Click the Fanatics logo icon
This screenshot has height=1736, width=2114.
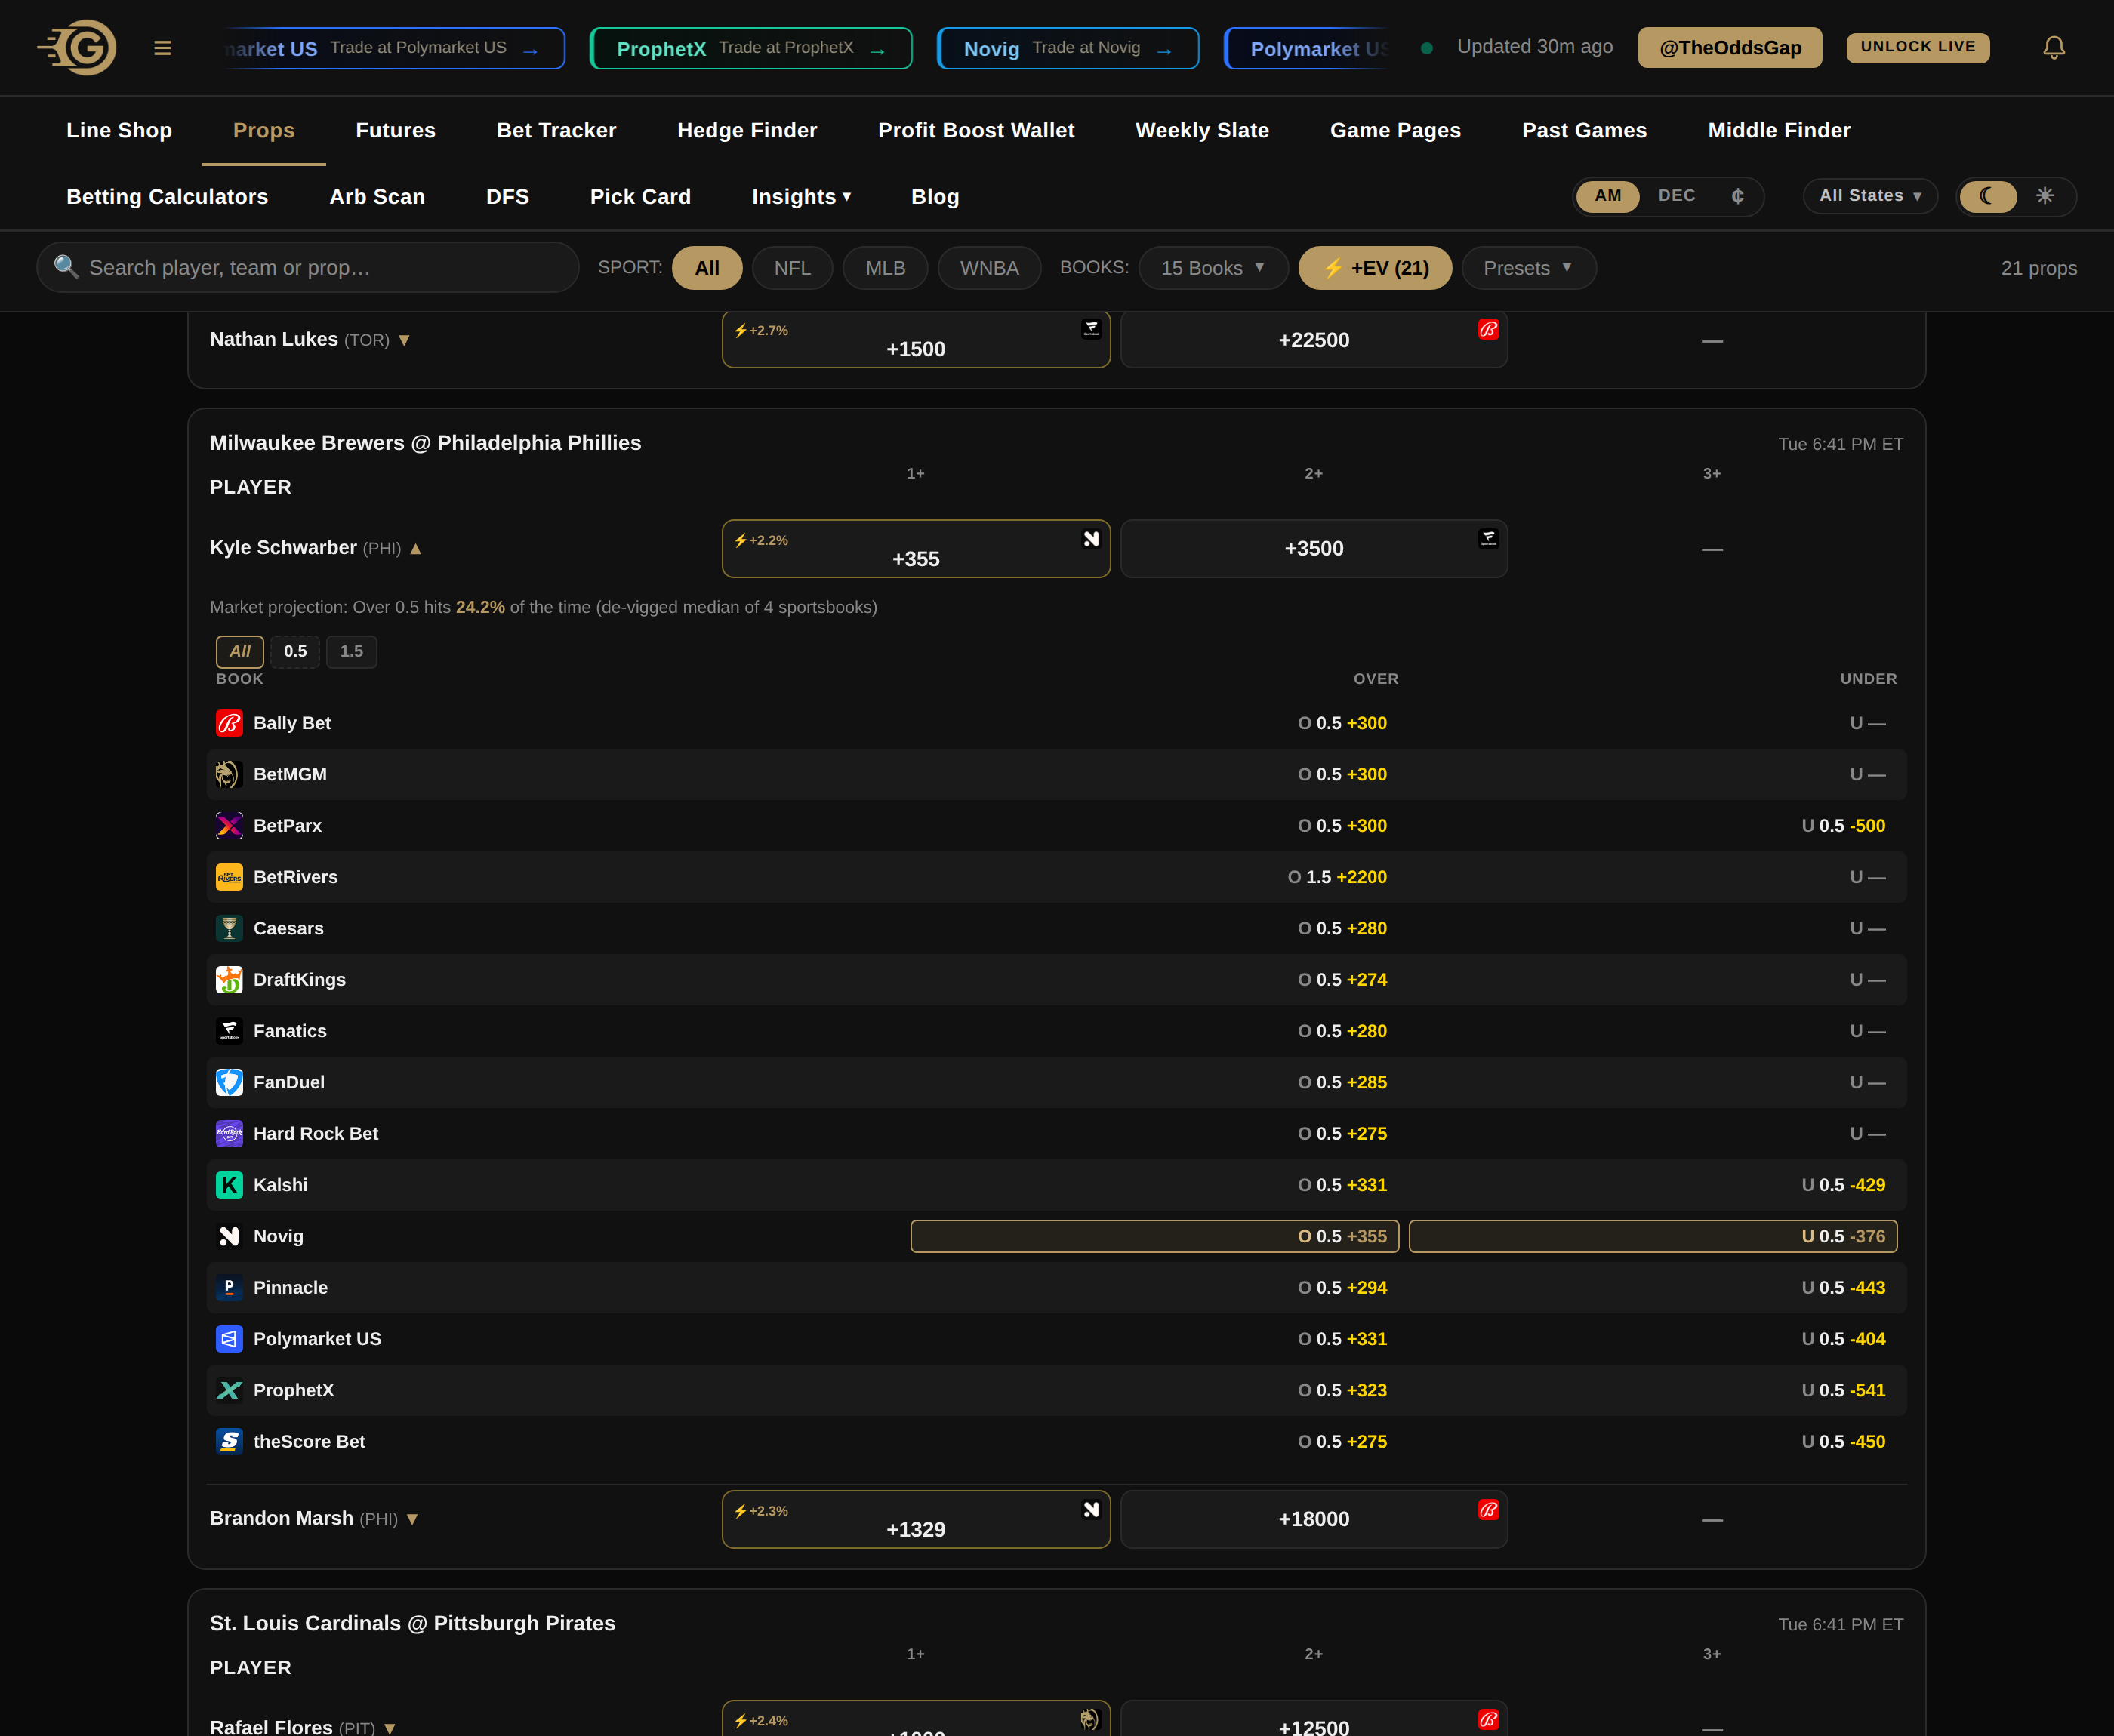coord(229,1031)
